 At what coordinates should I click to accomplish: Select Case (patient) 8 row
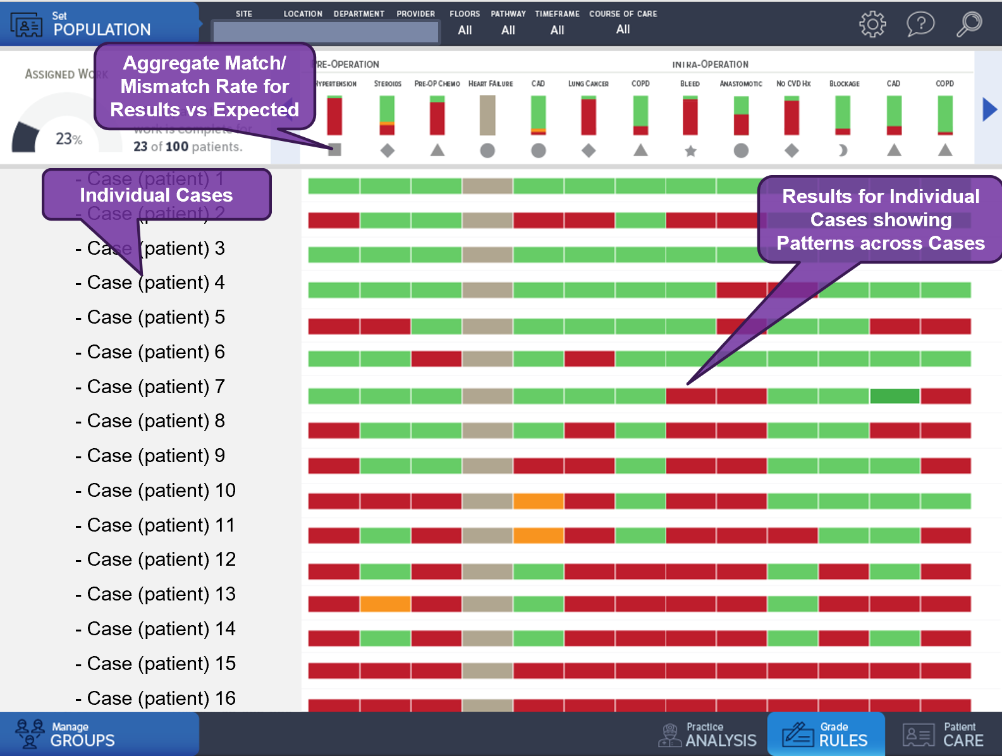pos(150,421)
